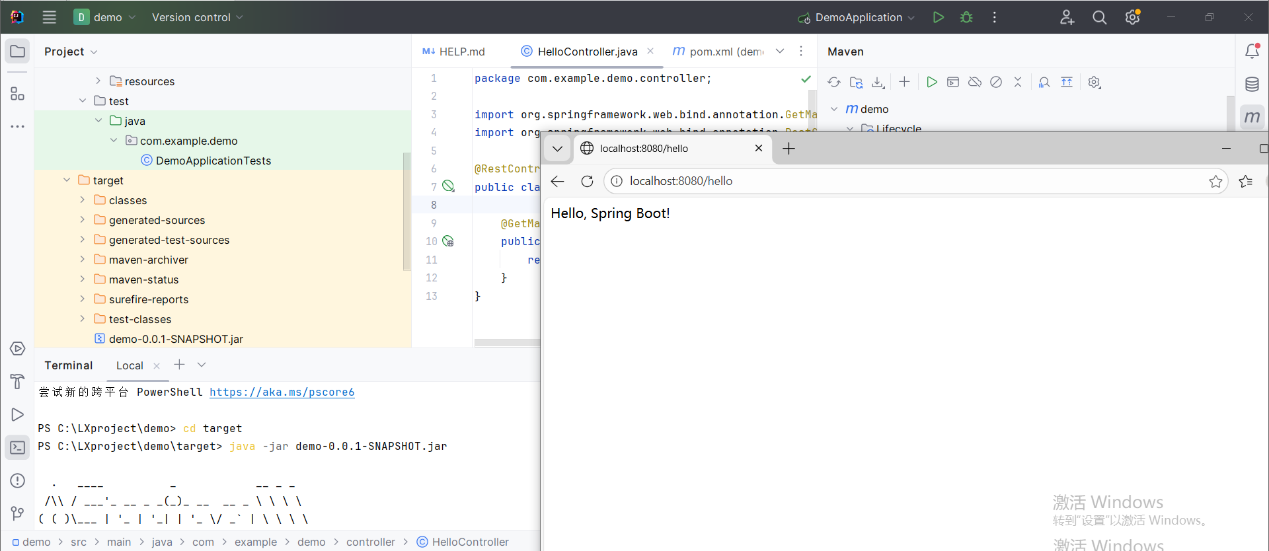Toggle the Terminal tool window icon
Screen dimensions: 1269x551
click(18, 448)
